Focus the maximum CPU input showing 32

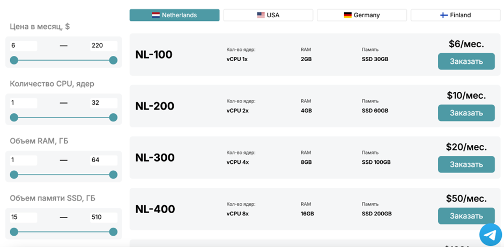point(103,103)
